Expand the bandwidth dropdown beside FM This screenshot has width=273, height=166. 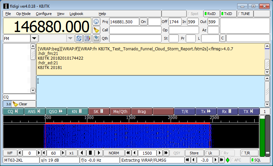(70, 38)
